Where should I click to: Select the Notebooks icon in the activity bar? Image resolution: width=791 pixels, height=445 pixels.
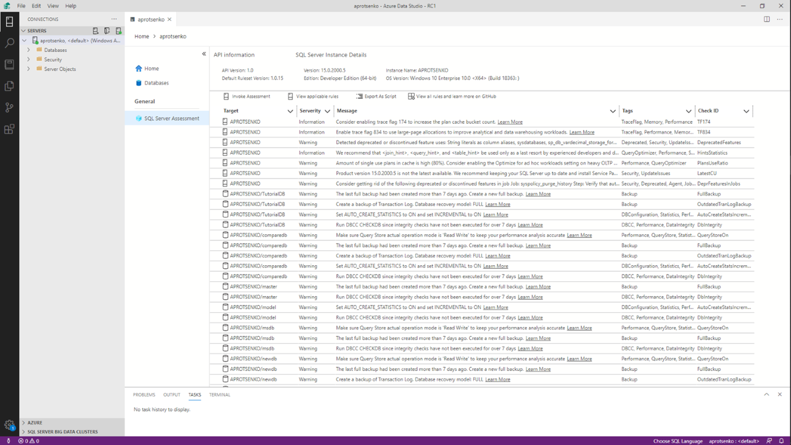pos(9,64)
